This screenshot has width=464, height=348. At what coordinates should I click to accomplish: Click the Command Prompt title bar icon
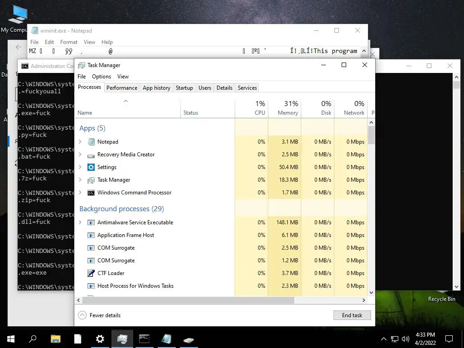pyautogui.click(x=25, y=66)
